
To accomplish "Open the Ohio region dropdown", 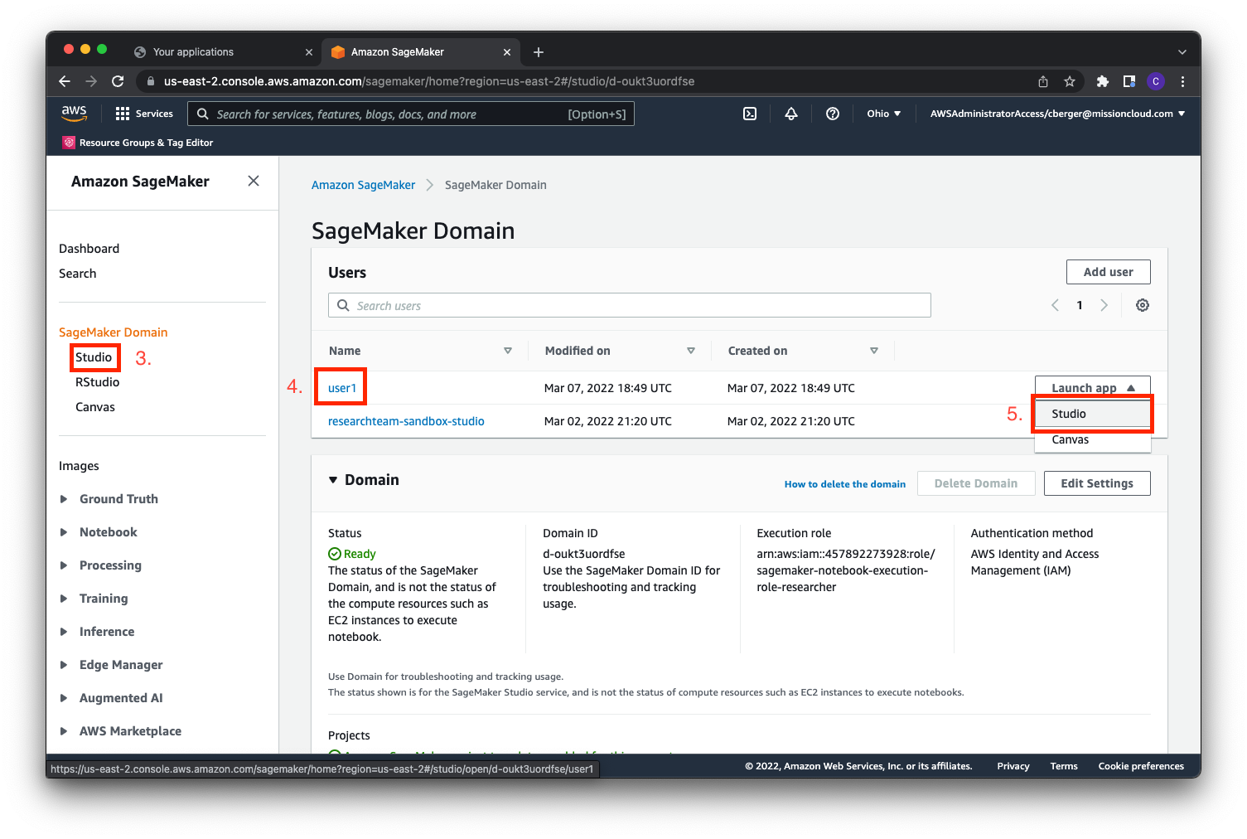I will 883,114.
